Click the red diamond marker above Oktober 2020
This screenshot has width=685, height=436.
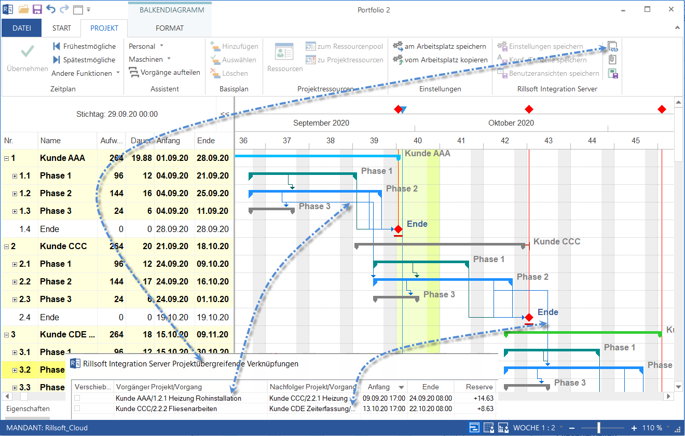point(529,109)
